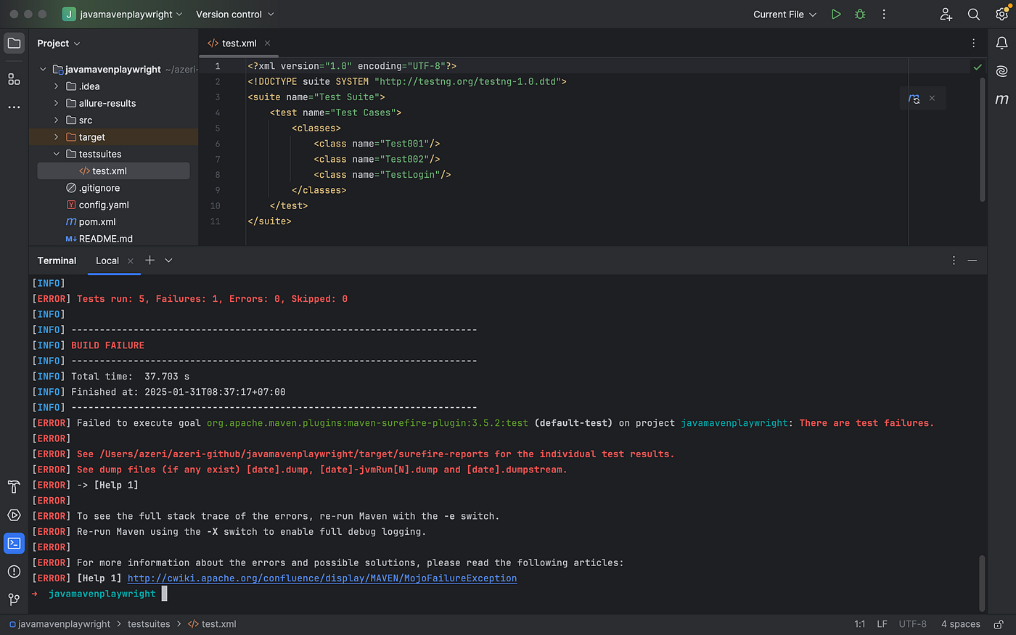Change the UTF-8 file encoding setting

coord(912,624)
